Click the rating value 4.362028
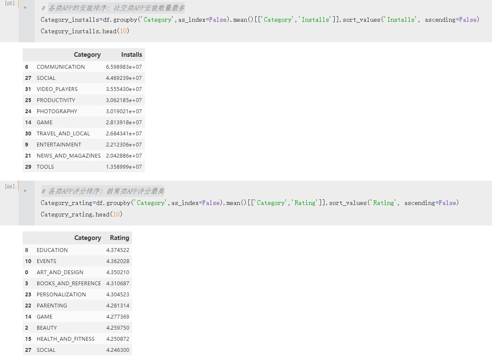Screen dimensions: 492x357 [118, 261]
